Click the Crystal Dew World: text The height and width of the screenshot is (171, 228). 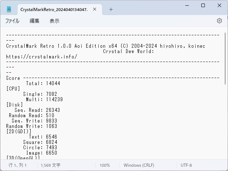(x=128, y=51)
